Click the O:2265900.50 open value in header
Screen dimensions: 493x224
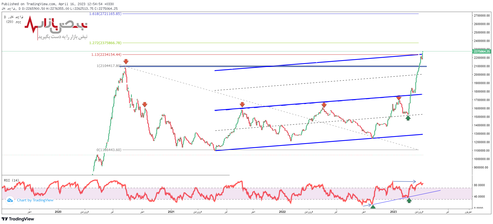34,9
